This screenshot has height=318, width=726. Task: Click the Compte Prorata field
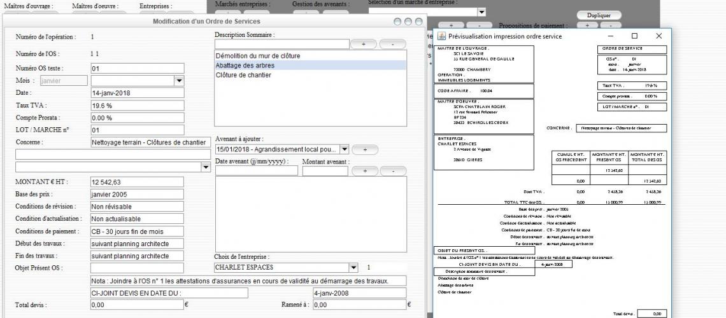tap(137, 118)
